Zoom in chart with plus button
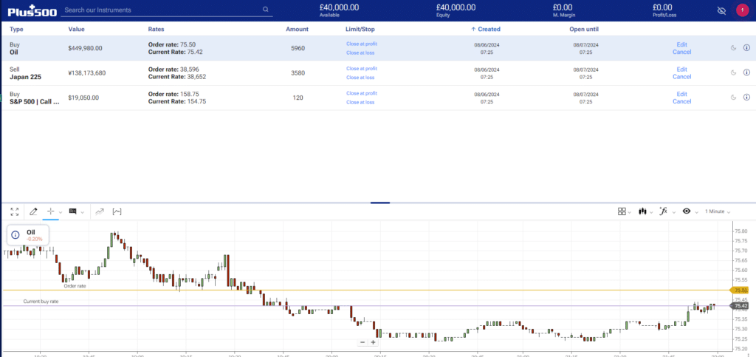This screenshot has height=357, width=756. tap(373, 342)
